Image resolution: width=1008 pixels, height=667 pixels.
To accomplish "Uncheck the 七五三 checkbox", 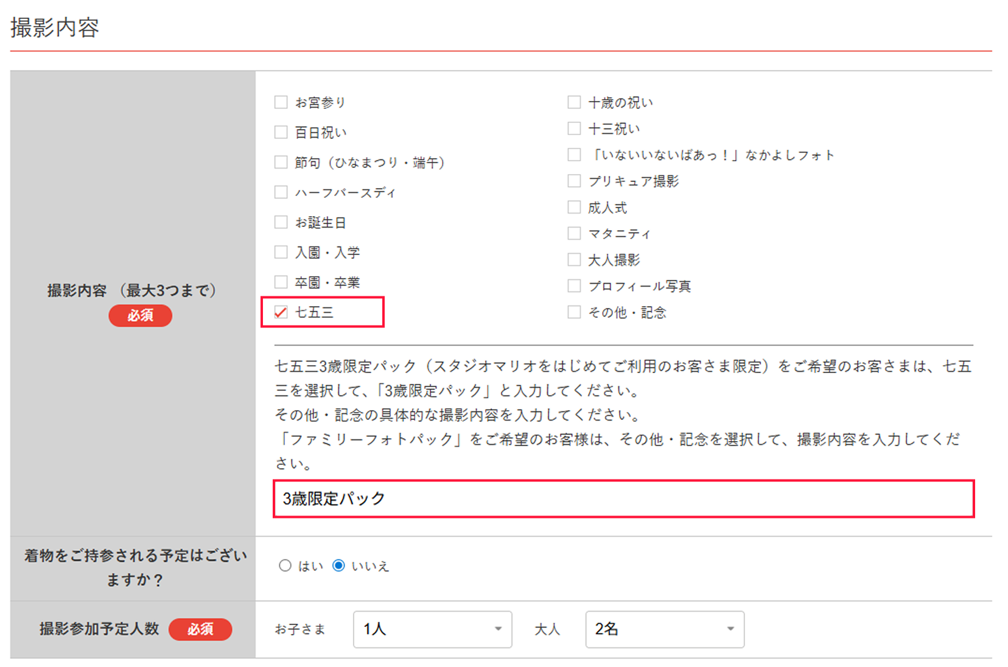I will [281, 312].
